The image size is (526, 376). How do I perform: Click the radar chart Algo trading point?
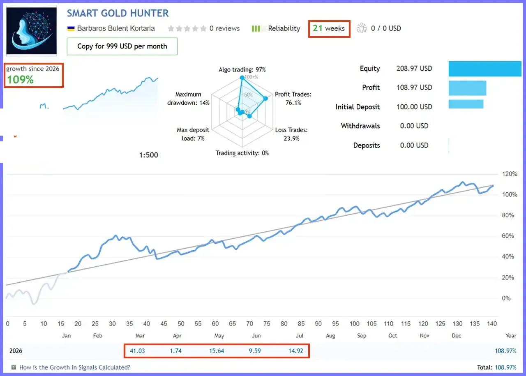coord(242,78)
